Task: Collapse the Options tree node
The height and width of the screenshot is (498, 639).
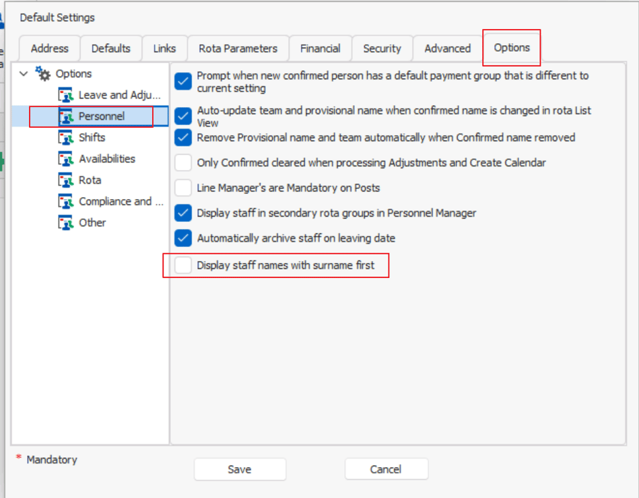Action: [x=24, y=74]
